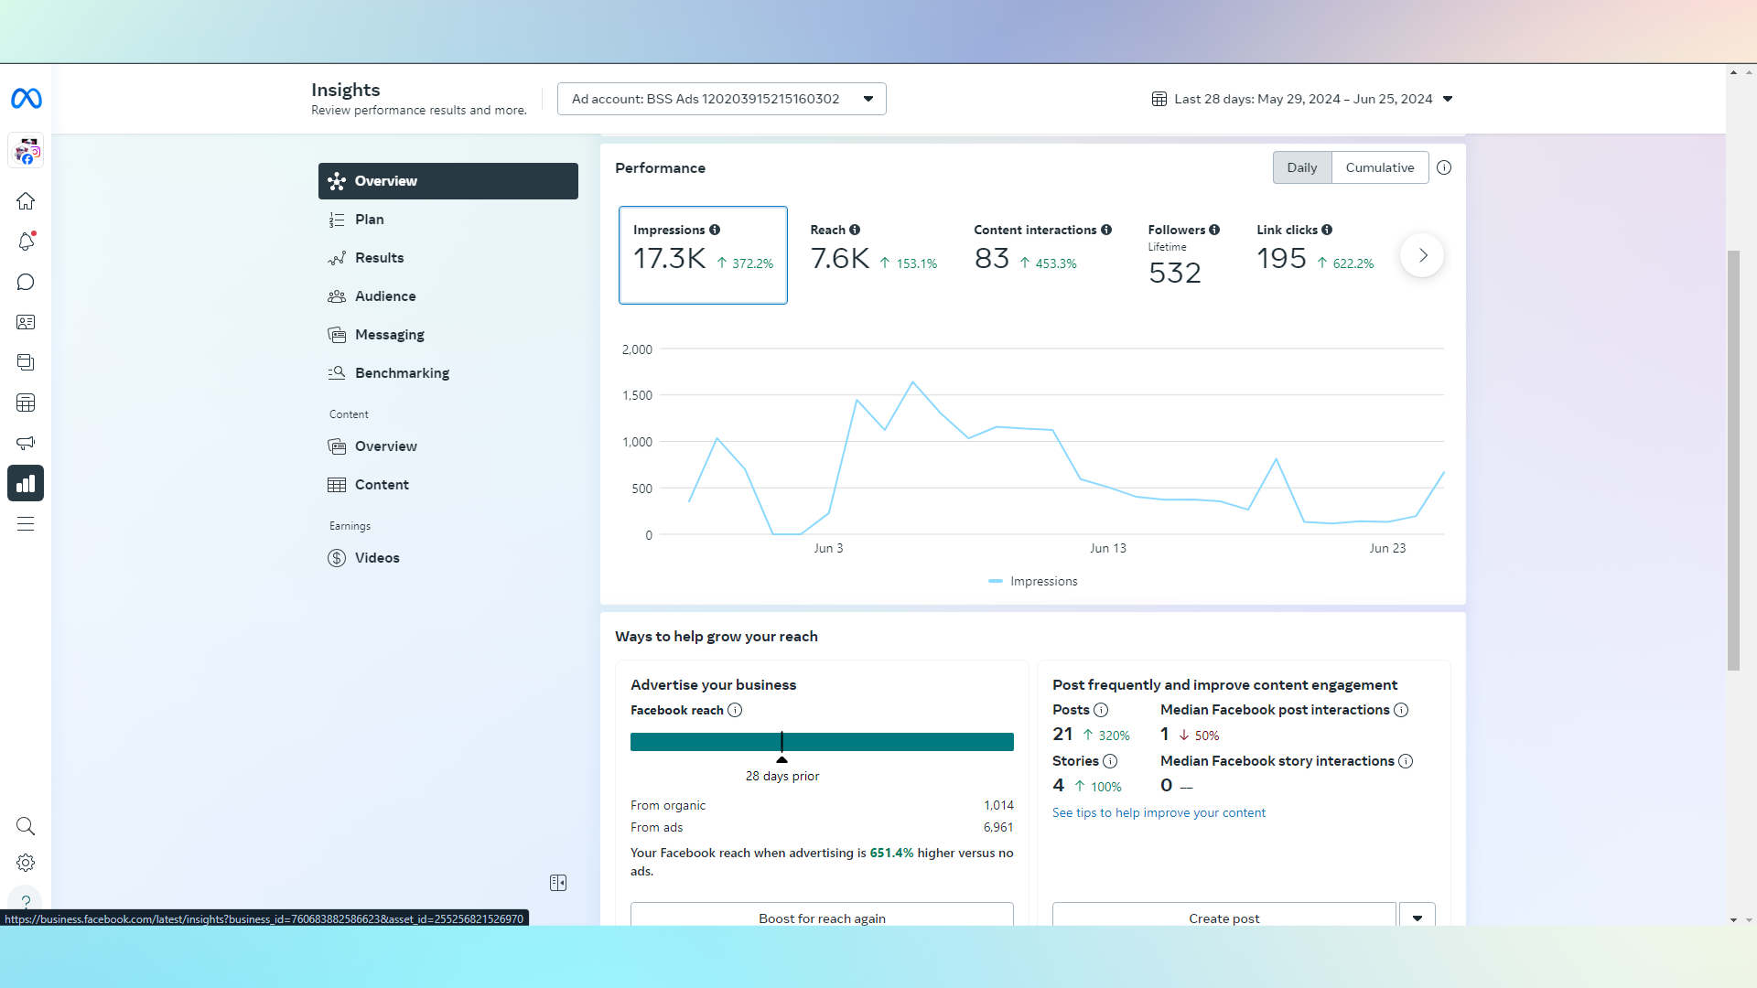The height and width of the screenshot is (988, 1757).
Task: Click the From ads value 6,961
Action: click(998, 827)
